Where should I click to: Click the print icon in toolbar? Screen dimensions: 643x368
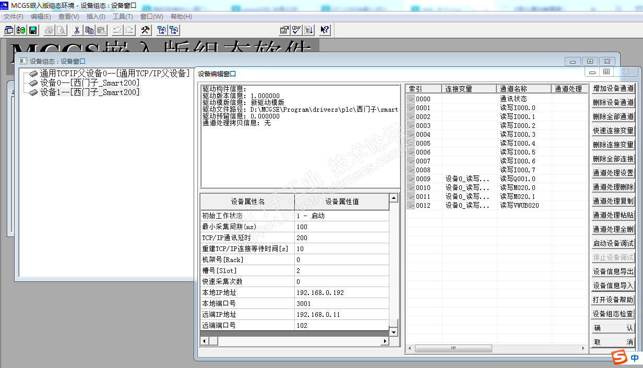tap(49, 30)
